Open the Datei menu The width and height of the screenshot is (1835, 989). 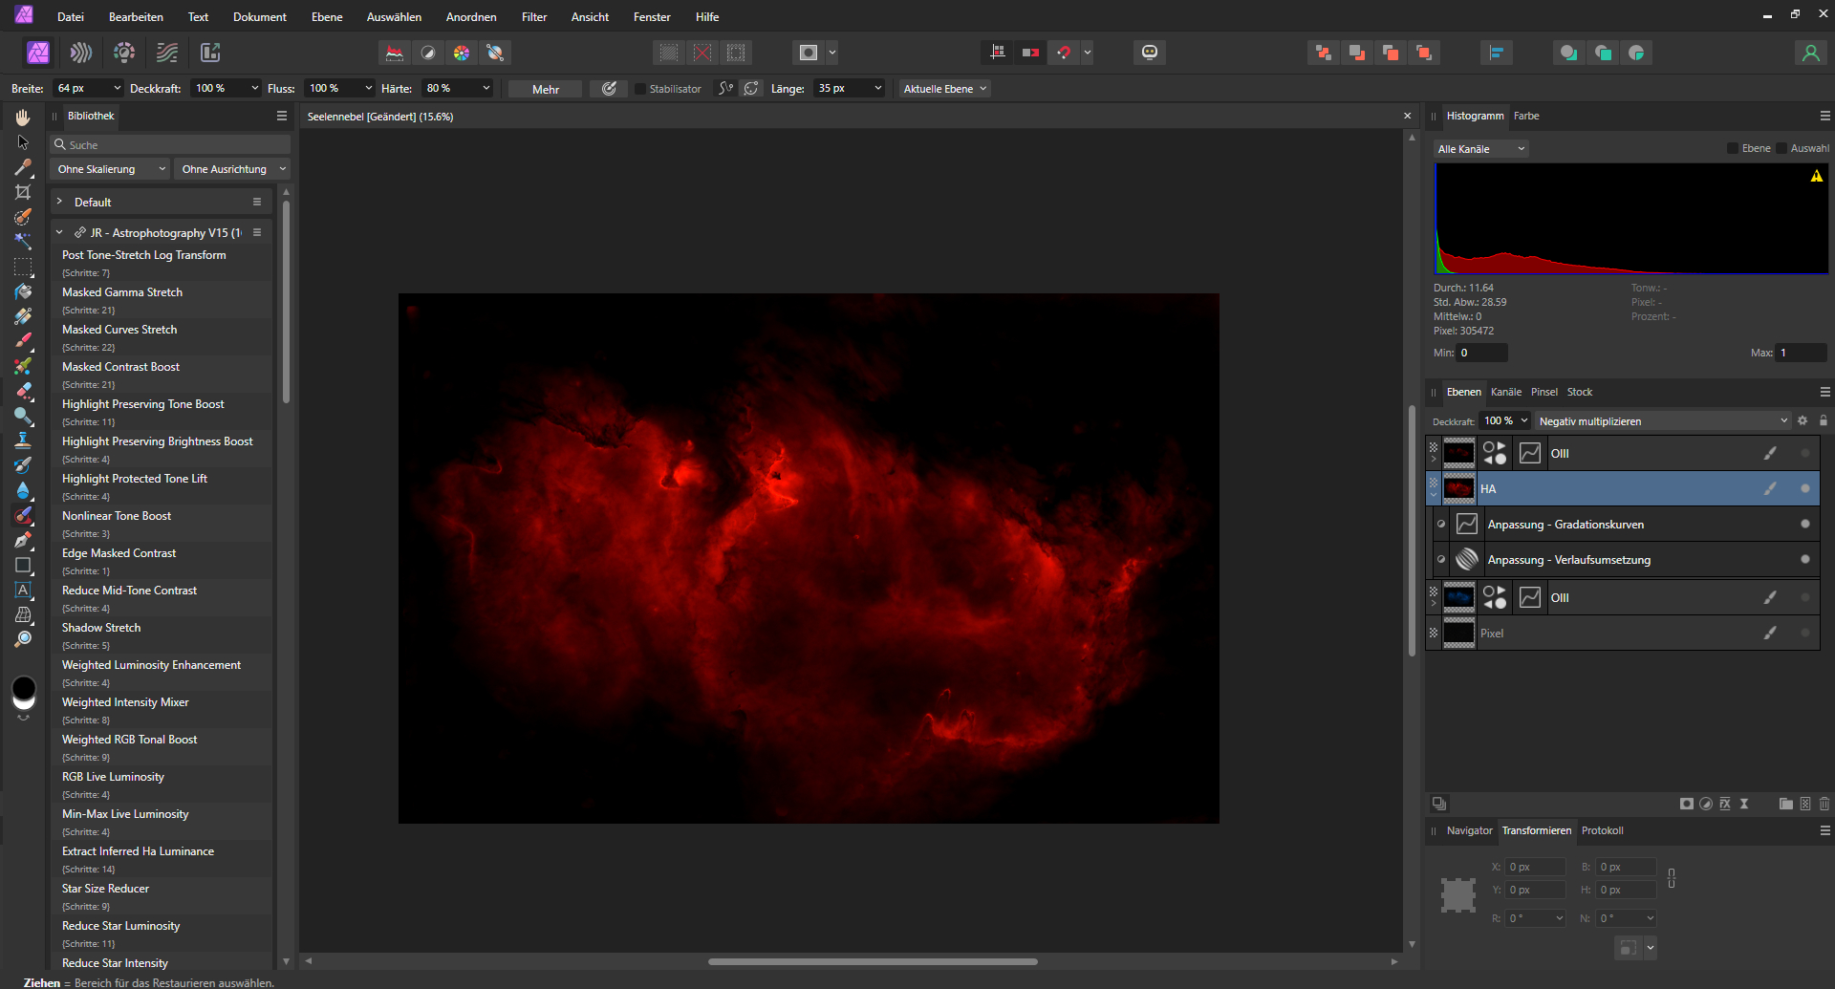pyautogui.click(x=71, y=17)
